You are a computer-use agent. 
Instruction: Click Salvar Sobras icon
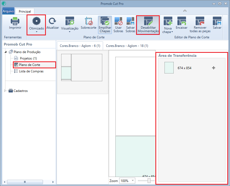(130, 21)
